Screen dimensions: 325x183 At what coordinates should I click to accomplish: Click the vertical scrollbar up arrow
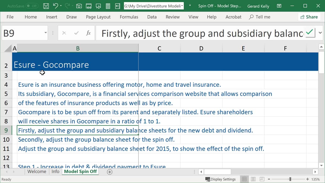pyautogui.click(x=321, y=47)
